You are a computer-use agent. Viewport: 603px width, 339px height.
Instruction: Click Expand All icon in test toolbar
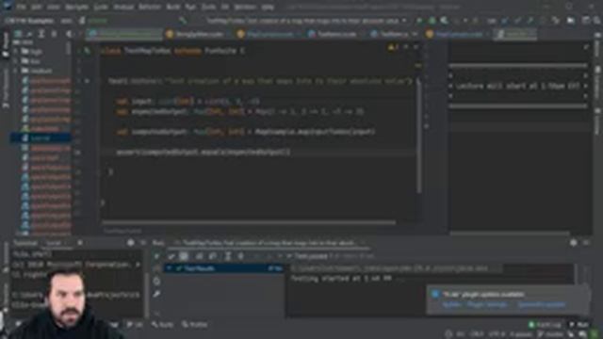[228, 256]
